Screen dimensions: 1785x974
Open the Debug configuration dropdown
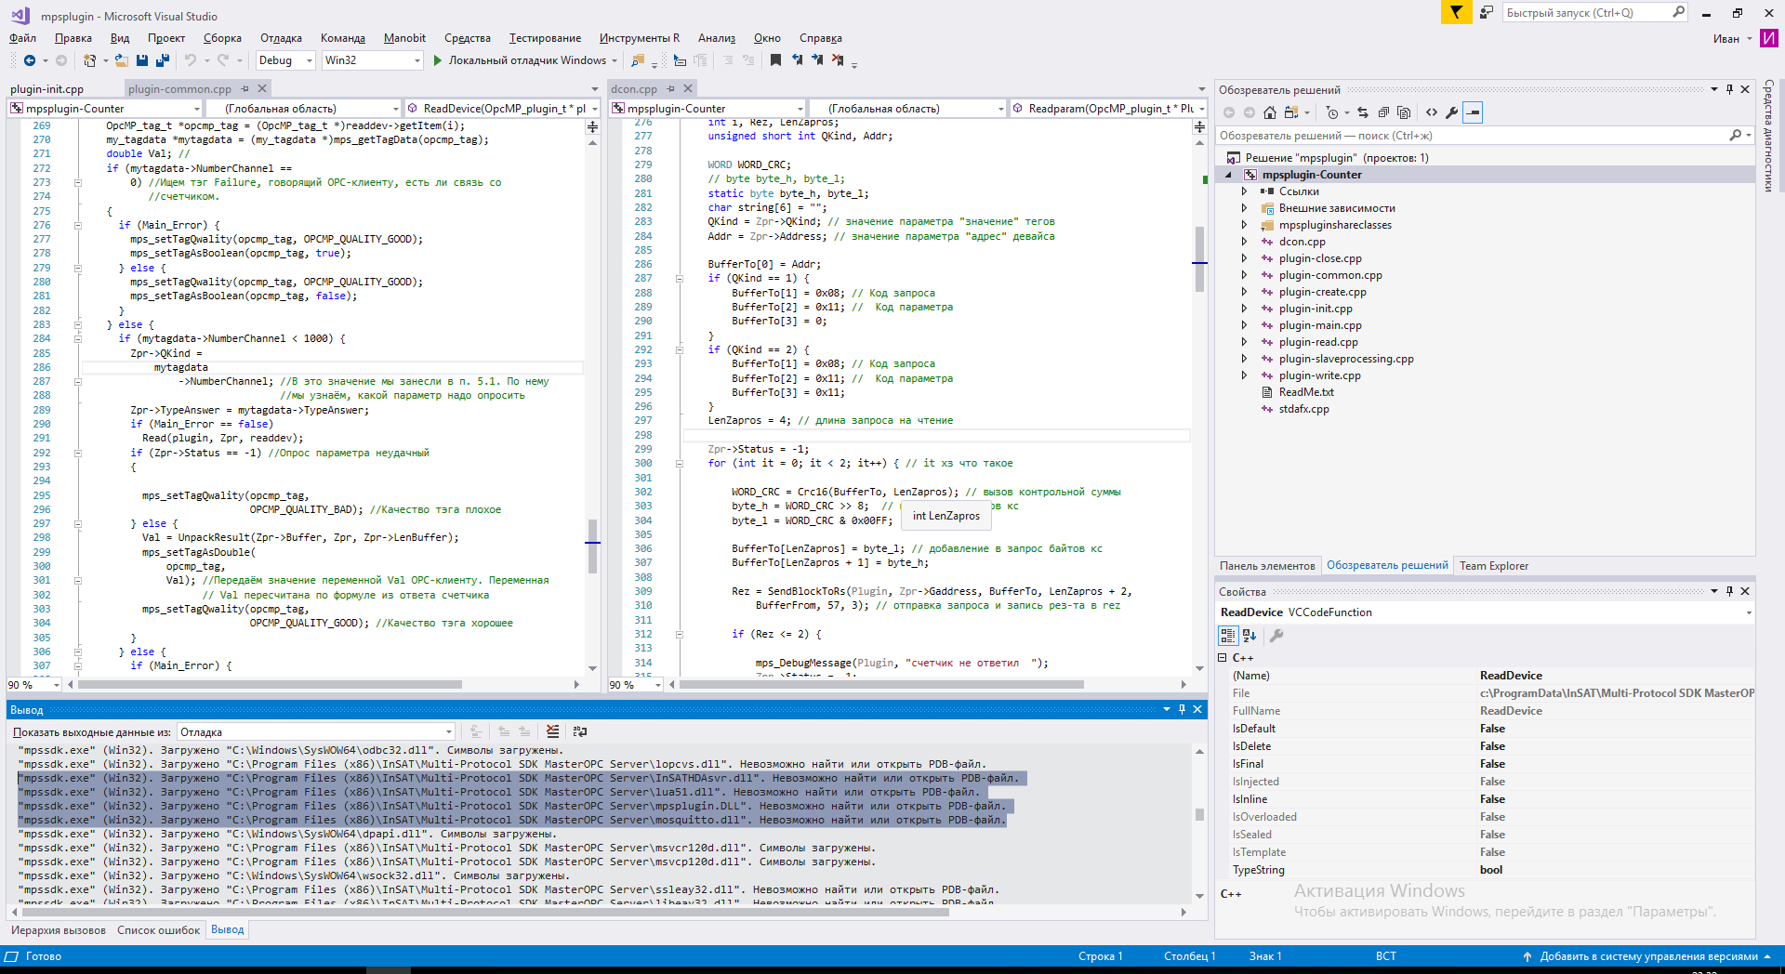tap(284, 60)
